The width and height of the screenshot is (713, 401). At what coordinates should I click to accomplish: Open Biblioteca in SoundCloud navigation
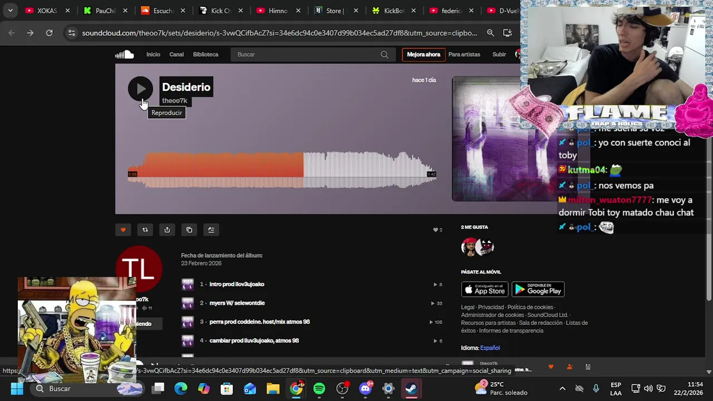tap(206, 55)
